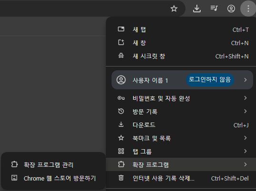The width and height of the screenshot is (256, 191).
Task: Click the grid icon beside 탭 그룹
Action: [x=121, y=151]
